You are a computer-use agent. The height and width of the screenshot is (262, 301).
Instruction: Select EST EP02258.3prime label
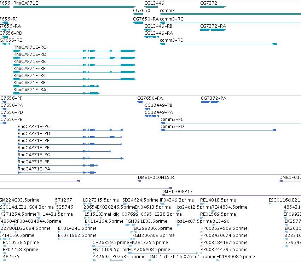coord(21,250)
